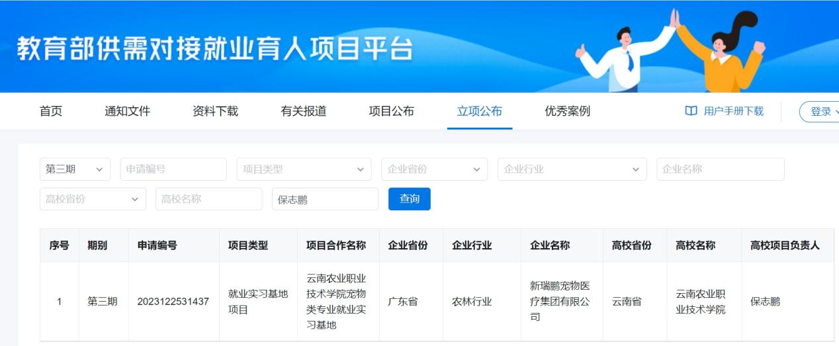
Task: Click the 高校名称 input field
Action: pyautogui.click(x=209, y=199)
